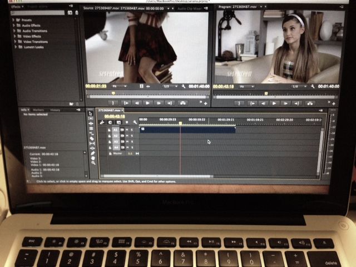This screenshot has width=356, height=267.
Task: Toggle Linked Selection in timeline
Action: point(118,122)
